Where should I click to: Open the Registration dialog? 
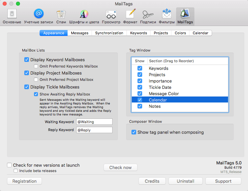pyautogui.click(x=24, y=181)
